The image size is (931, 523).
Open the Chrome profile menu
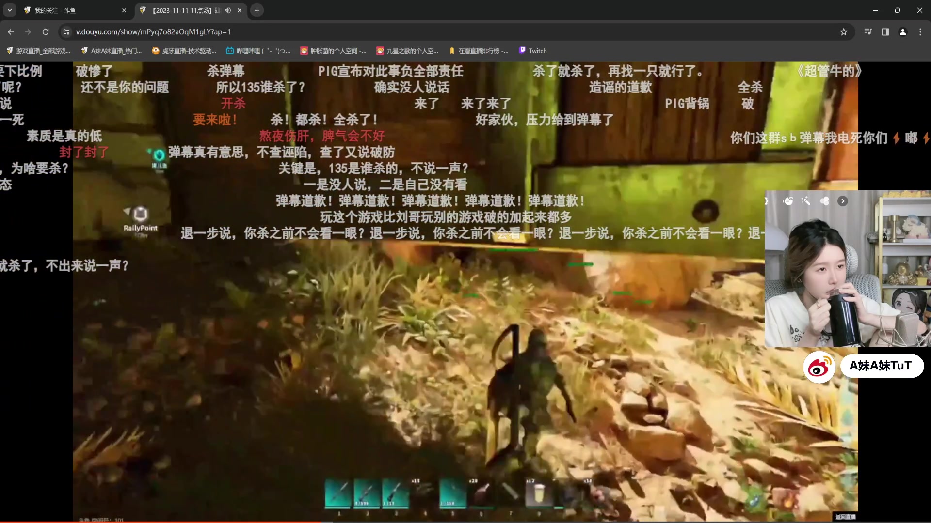(903, 32)
